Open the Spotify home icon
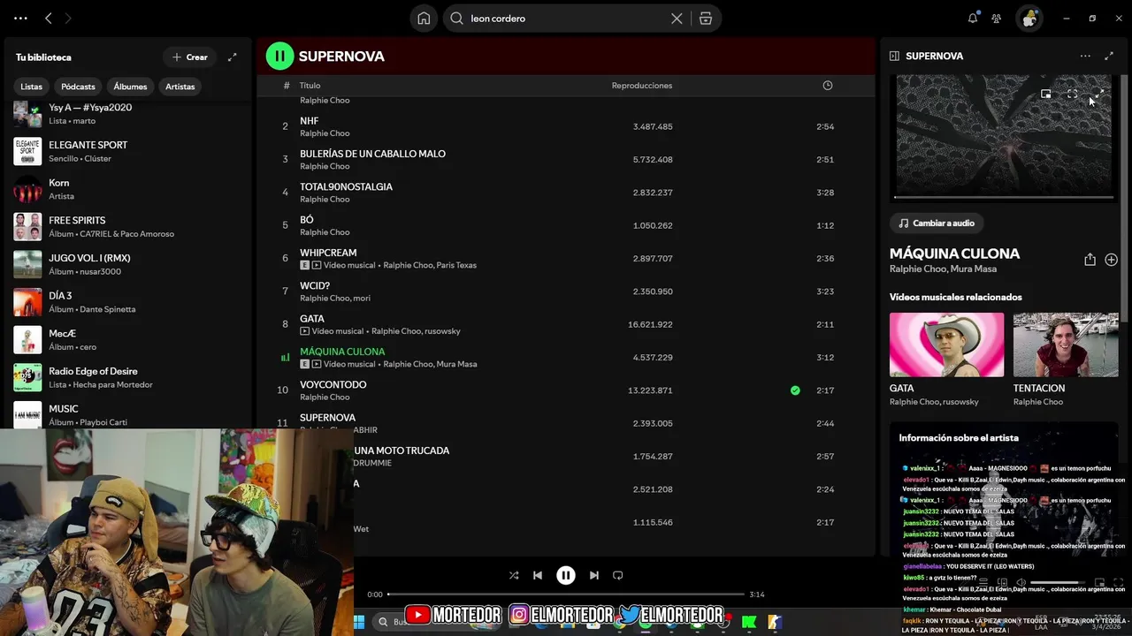The height and width of the screenshot is (636, 1132). coord(424,19)
